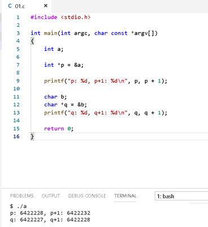Viewport: 208px width, 227px height.
Task: Click the C file icon on tab
Action: point(10,6)
